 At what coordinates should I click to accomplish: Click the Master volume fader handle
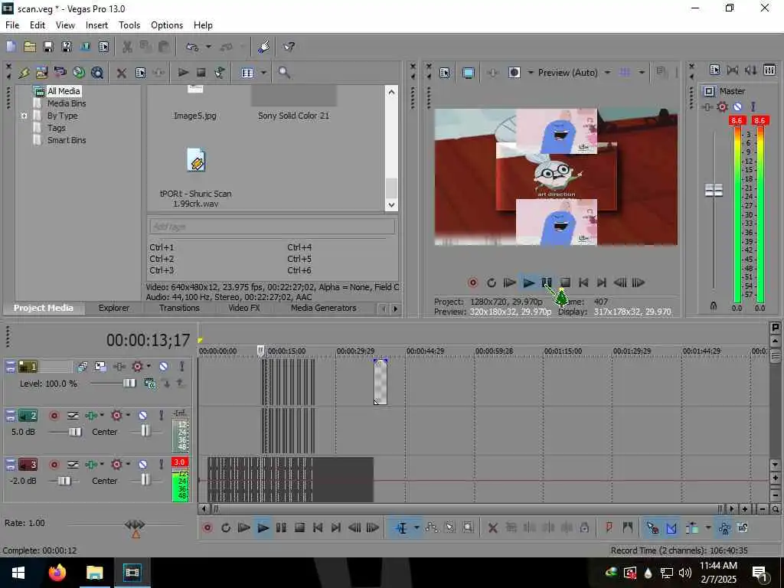714,190
